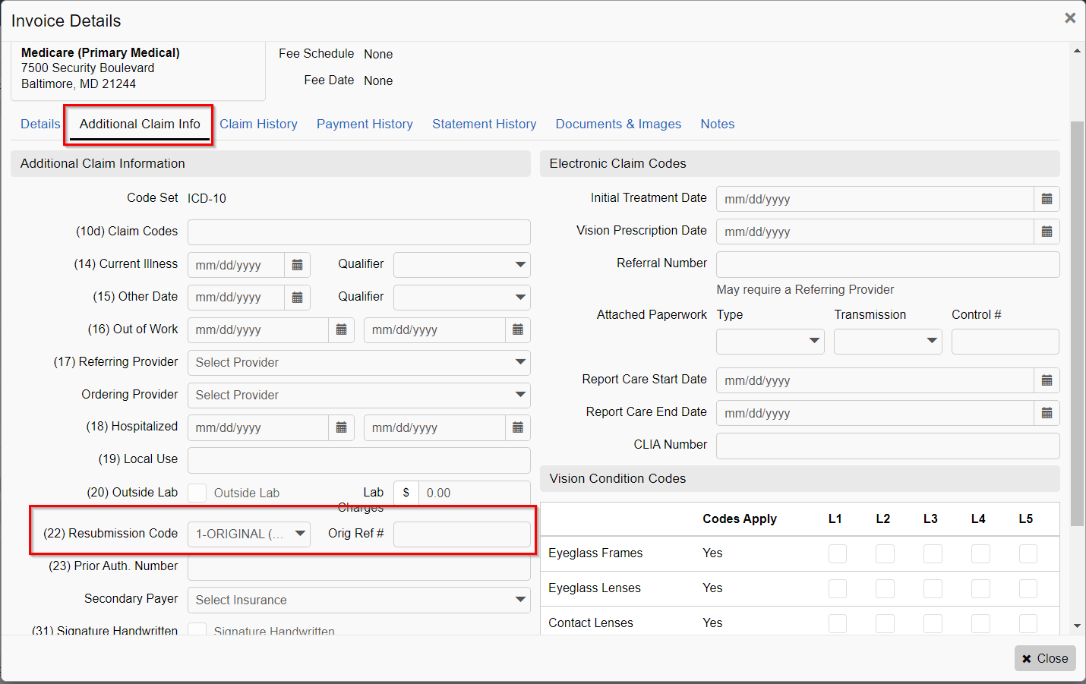
Task: Open Attached Paperwork Transmission dropdown
Action: coord(888,342)
